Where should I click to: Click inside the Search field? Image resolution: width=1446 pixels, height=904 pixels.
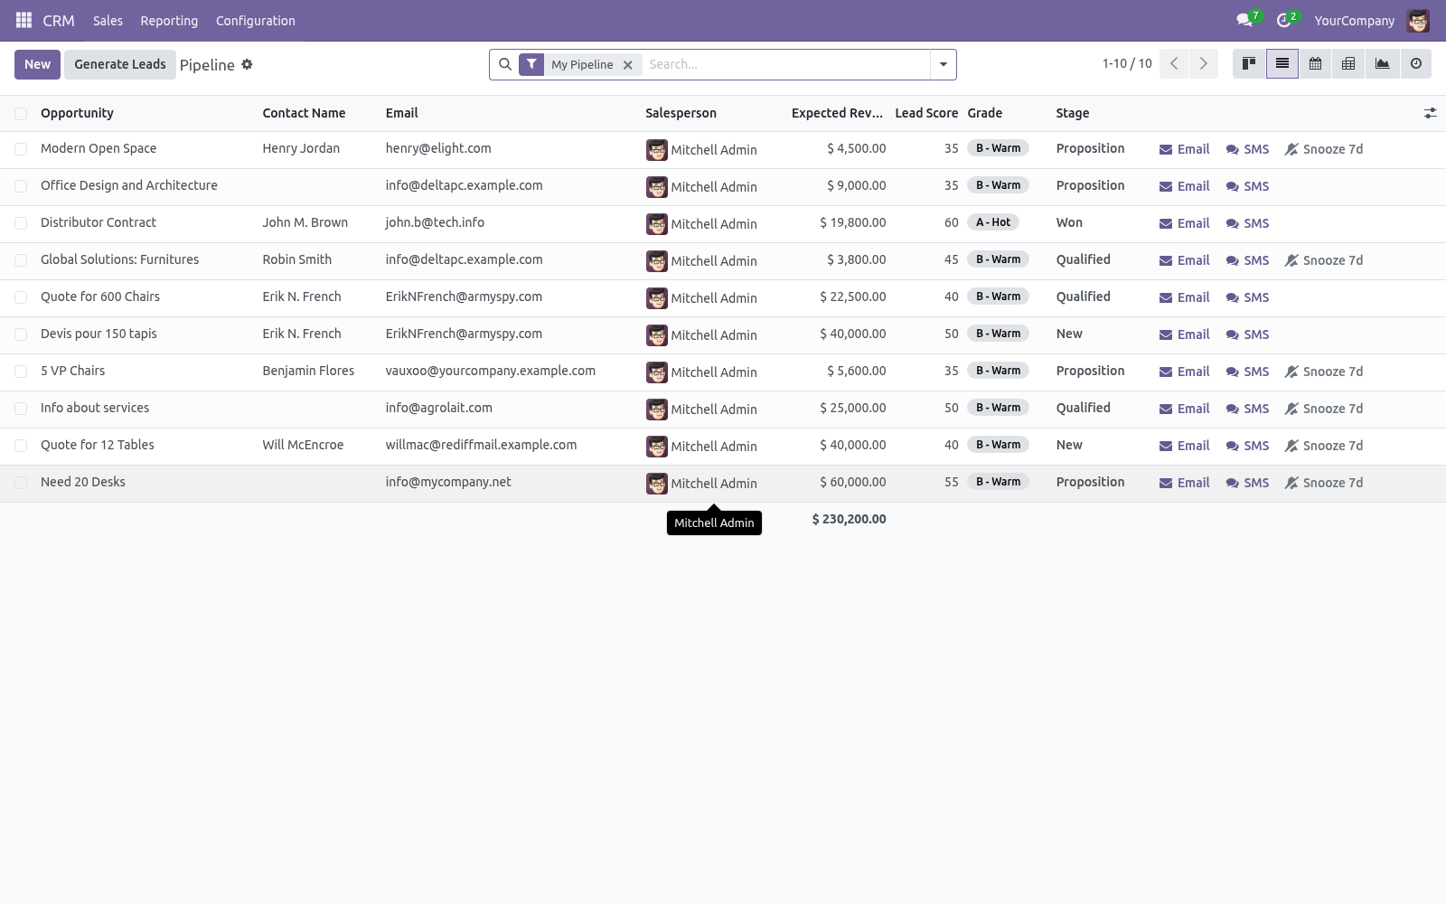click(786, 64)
